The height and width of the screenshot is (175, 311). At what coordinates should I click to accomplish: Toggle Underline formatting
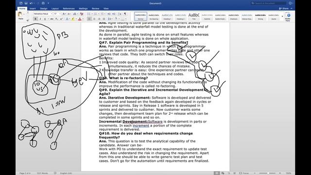point(45,19)
